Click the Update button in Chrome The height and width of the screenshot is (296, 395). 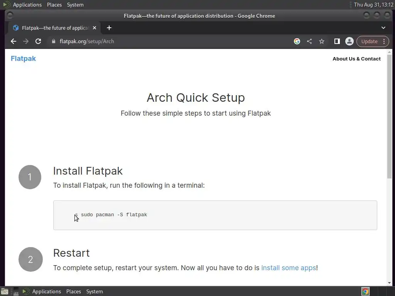pyautogui.click(x=369, y=41)
